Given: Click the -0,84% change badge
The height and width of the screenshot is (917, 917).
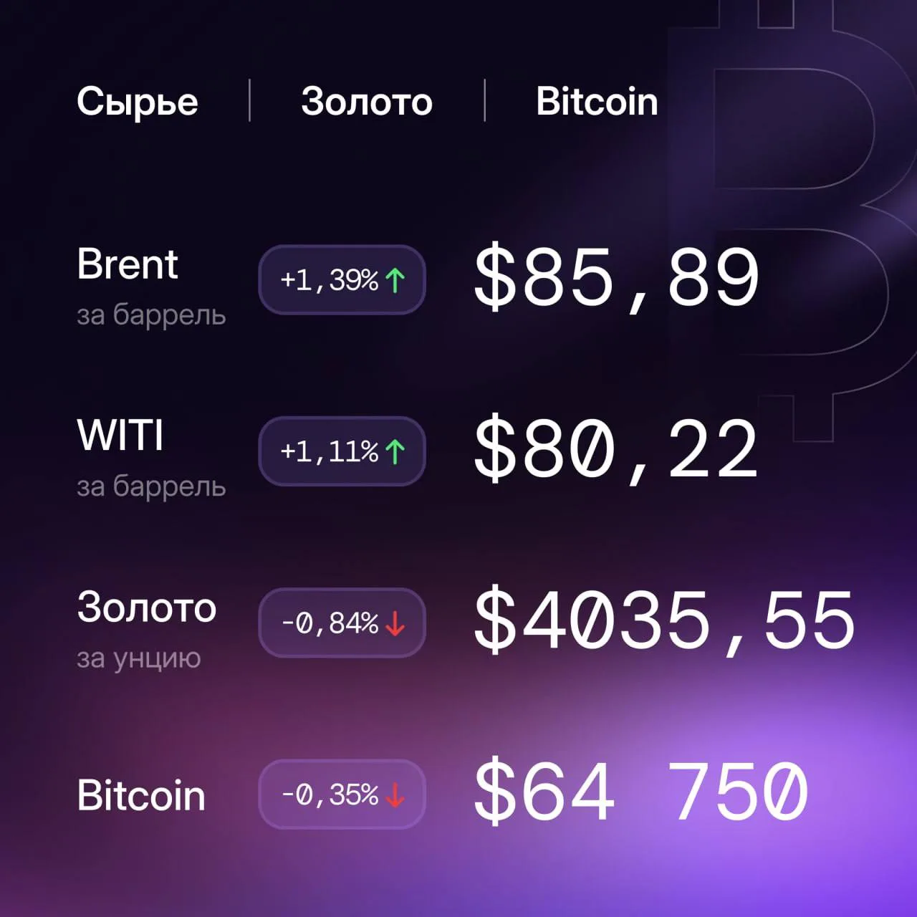Looking at the screenshot, I should click(342, 623).
